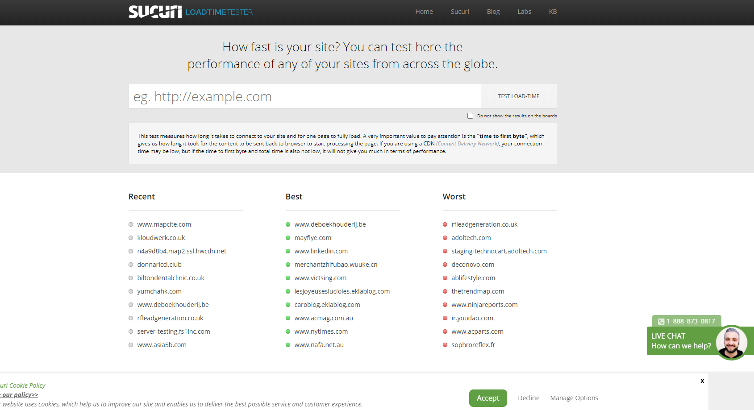This screenshot has width=754, height=410.
Task: Open www.asia5b.com result
Action: coord(162,345)
